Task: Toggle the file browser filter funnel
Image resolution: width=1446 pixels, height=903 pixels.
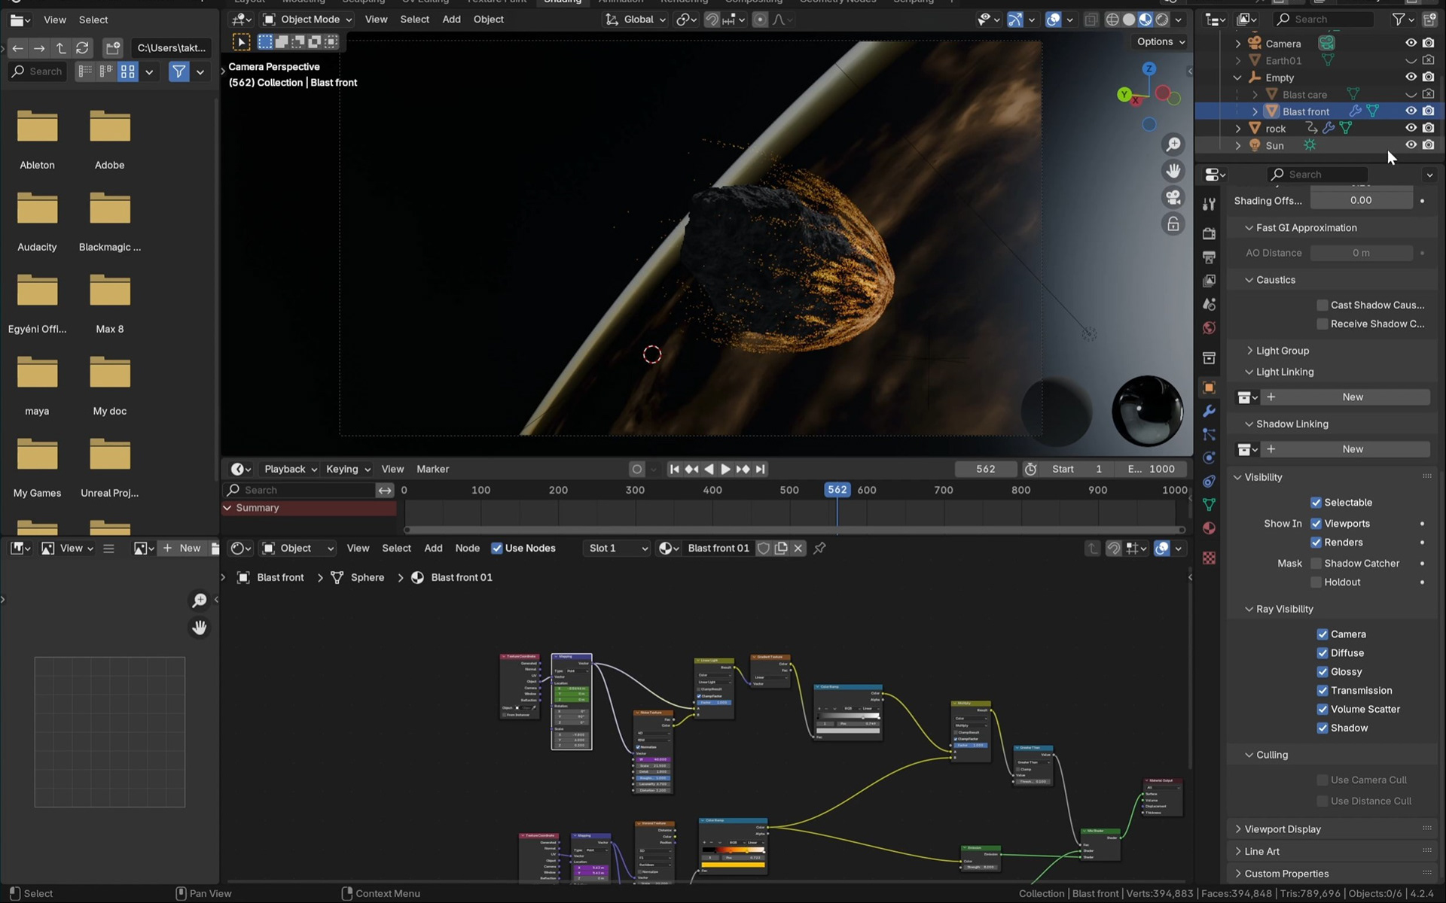Action: point(178,71)
